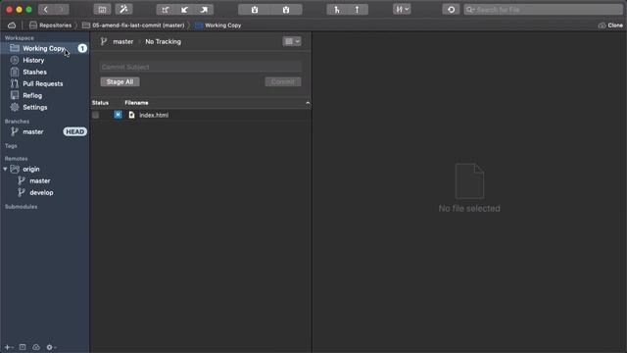
Task: Select Working Copy in the sidebar
Action: point(44,48)
